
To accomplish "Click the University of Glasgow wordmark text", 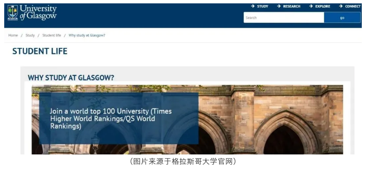I will [x=38, y=13].
